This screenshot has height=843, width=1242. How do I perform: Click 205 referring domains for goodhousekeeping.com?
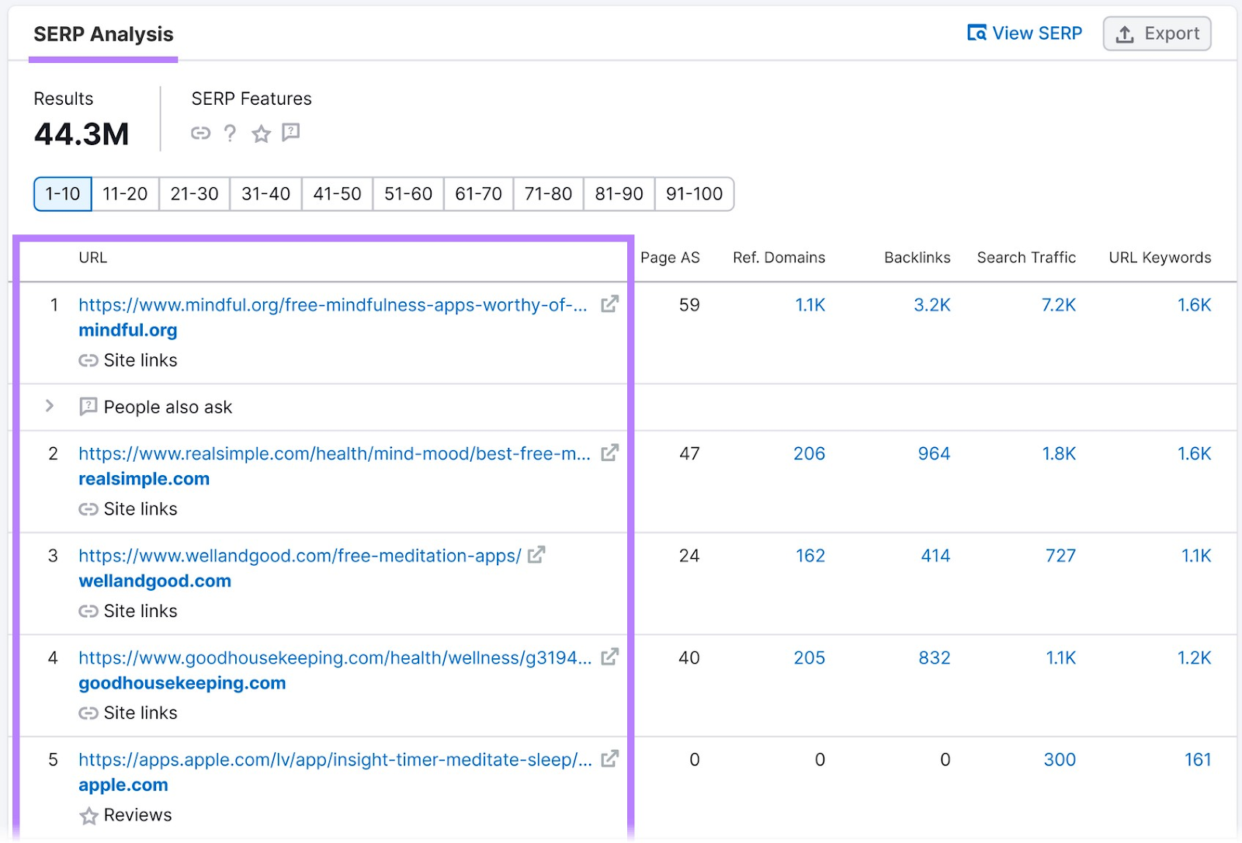tap(809, 657)
